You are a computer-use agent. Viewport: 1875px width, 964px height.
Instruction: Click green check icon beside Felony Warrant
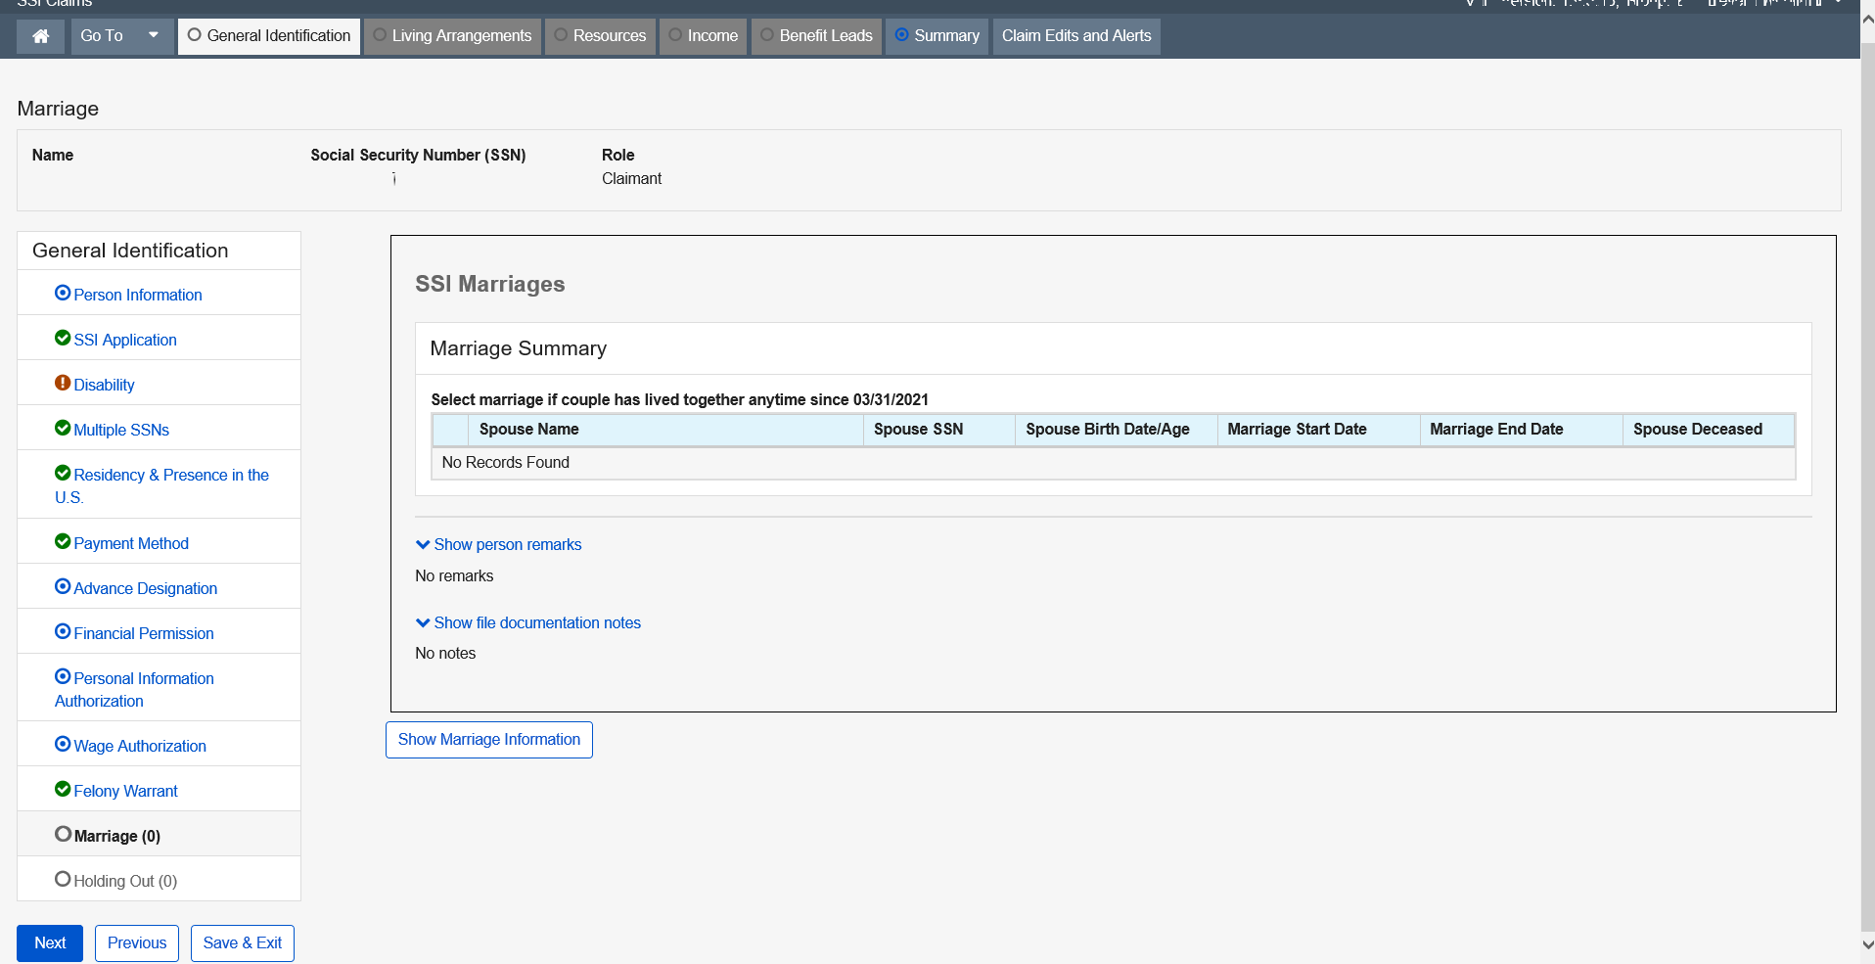point(63,790)
